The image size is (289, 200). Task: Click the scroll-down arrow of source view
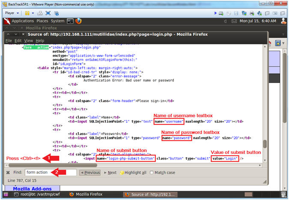point(265,160)
